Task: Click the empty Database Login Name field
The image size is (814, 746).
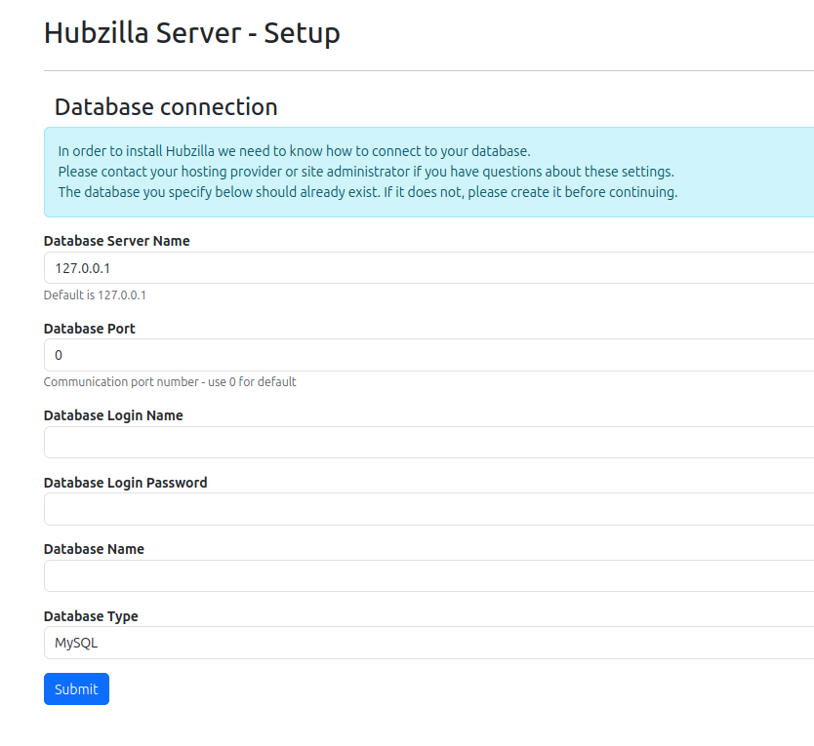Action: pos(429,443)
